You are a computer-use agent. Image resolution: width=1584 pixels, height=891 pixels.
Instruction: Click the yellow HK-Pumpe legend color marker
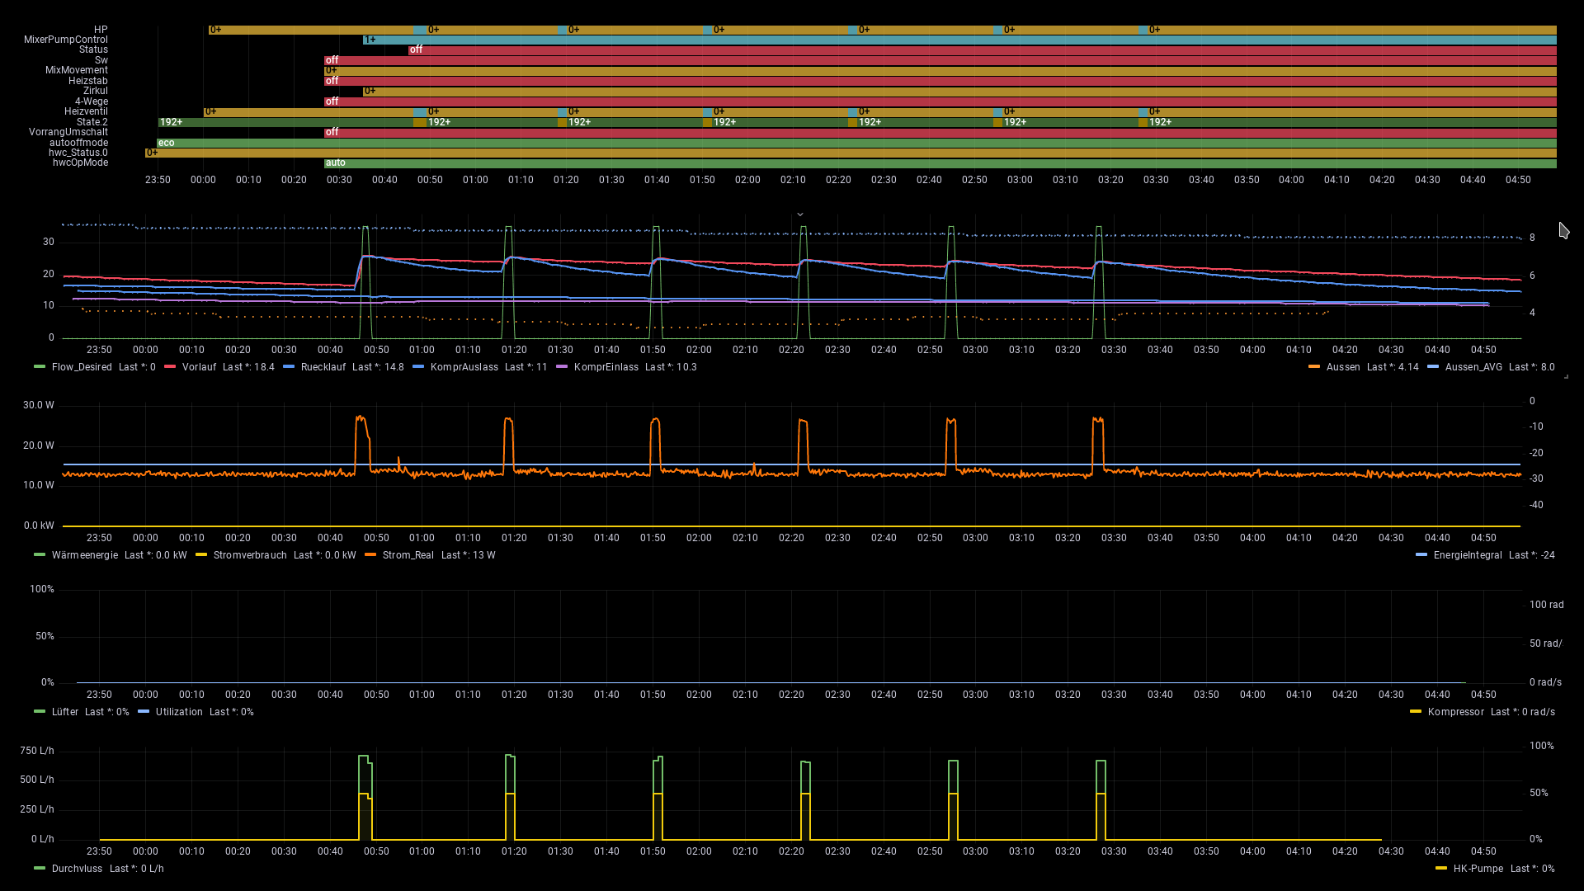pyautogui.click(x=1441, y=869)
